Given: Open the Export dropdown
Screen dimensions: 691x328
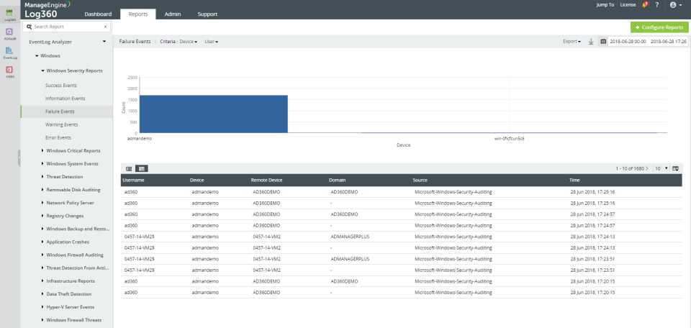Looking at the screenshot, I should 572,42.
